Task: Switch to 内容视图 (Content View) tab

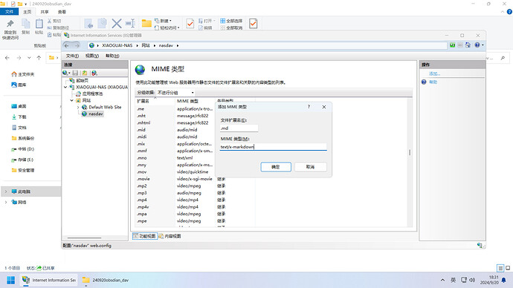Action: coord(170,236)
